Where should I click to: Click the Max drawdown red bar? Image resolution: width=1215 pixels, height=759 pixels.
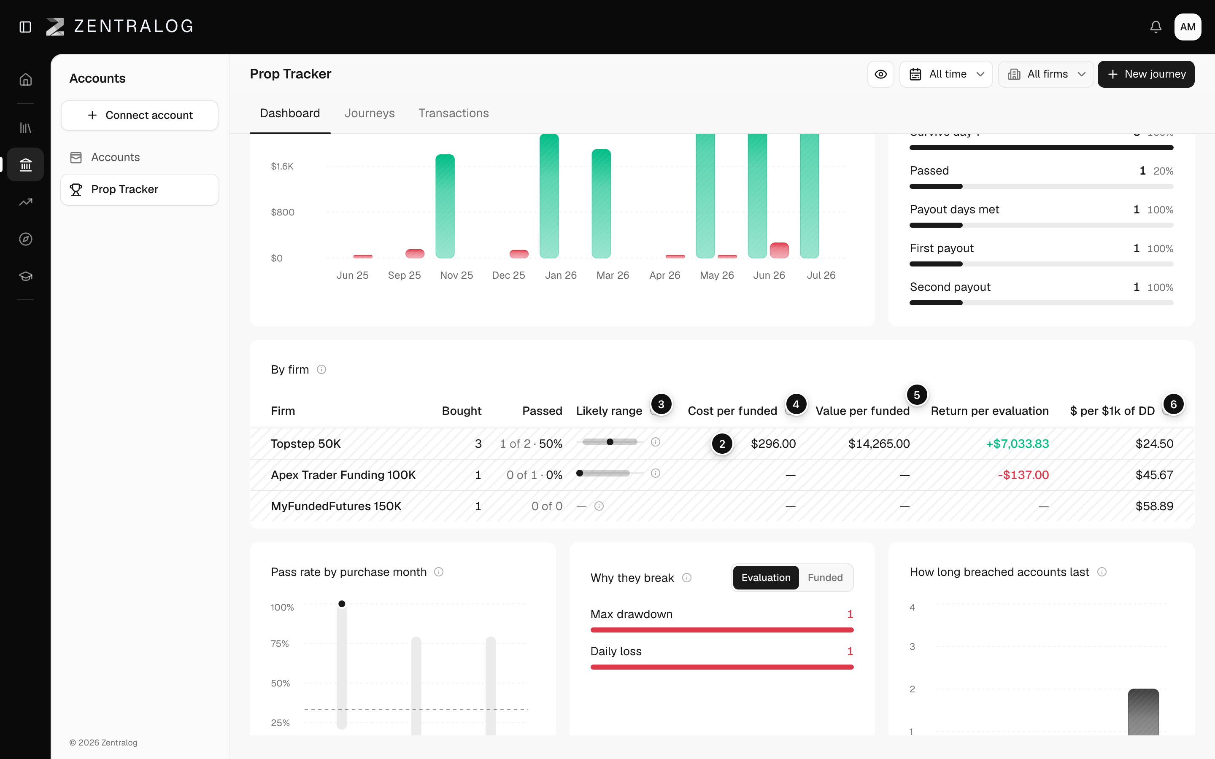coord(722,630)
